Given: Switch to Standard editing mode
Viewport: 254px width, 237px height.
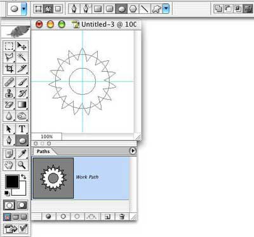Looking at the screenshot, I should coord(9,205).
